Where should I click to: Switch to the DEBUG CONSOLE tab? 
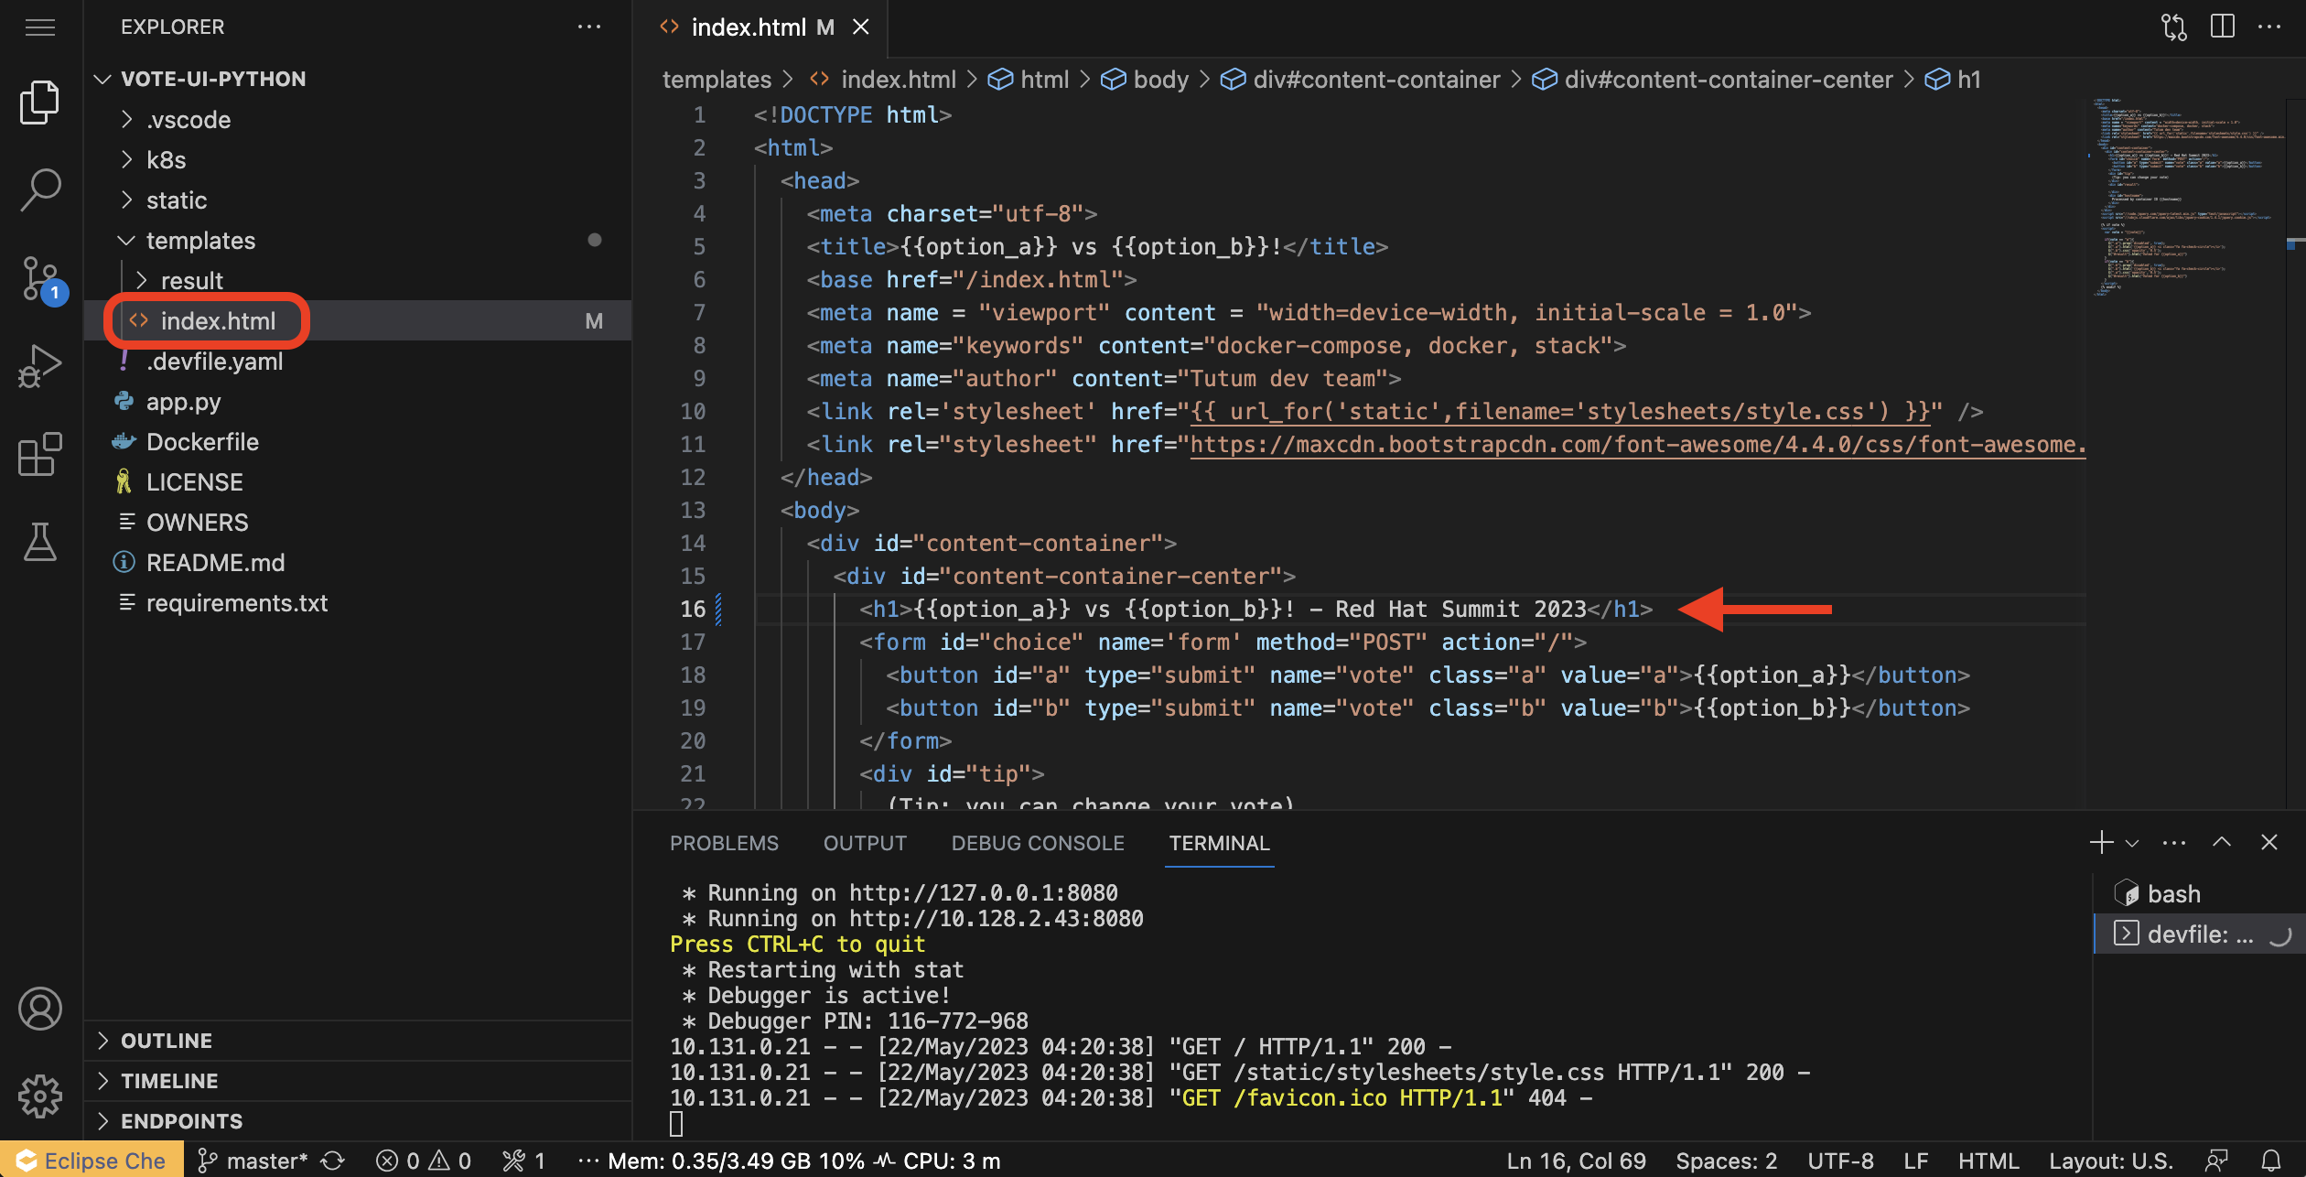point(1038,843)
